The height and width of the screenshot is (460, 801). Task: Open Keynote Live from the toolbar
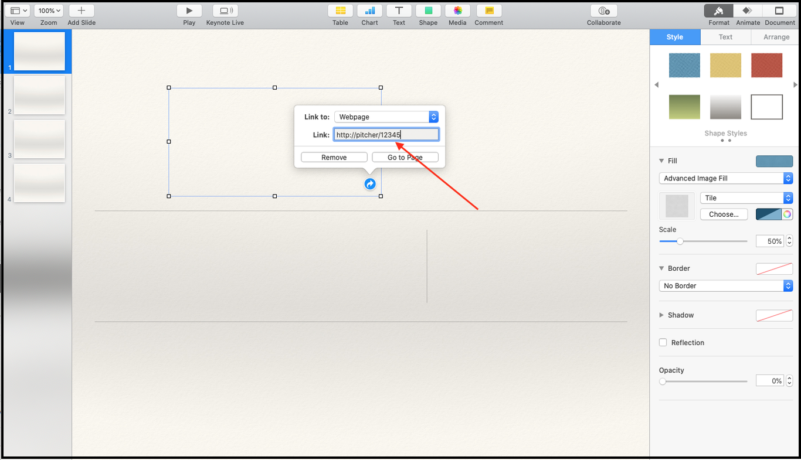pyautogui.click(x=225, y=11)
